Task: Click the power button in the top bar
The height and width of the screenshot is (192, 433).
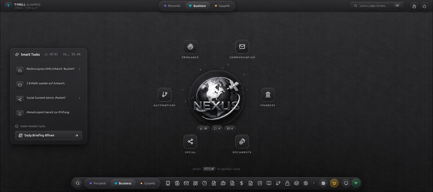Action: click(x=424, y=6)
